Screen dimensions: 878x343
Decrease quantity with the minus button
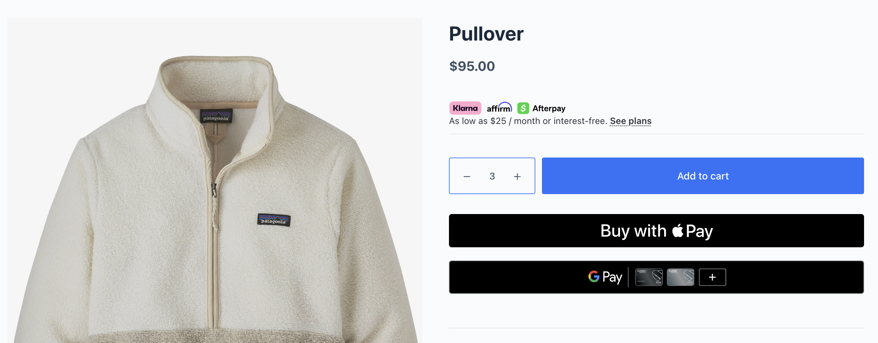click(x=467, y=176)
